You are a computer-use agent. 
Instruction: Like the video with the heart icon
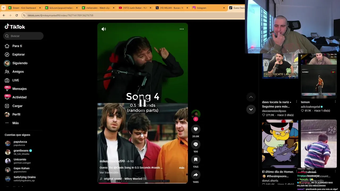tap(196, 129)
